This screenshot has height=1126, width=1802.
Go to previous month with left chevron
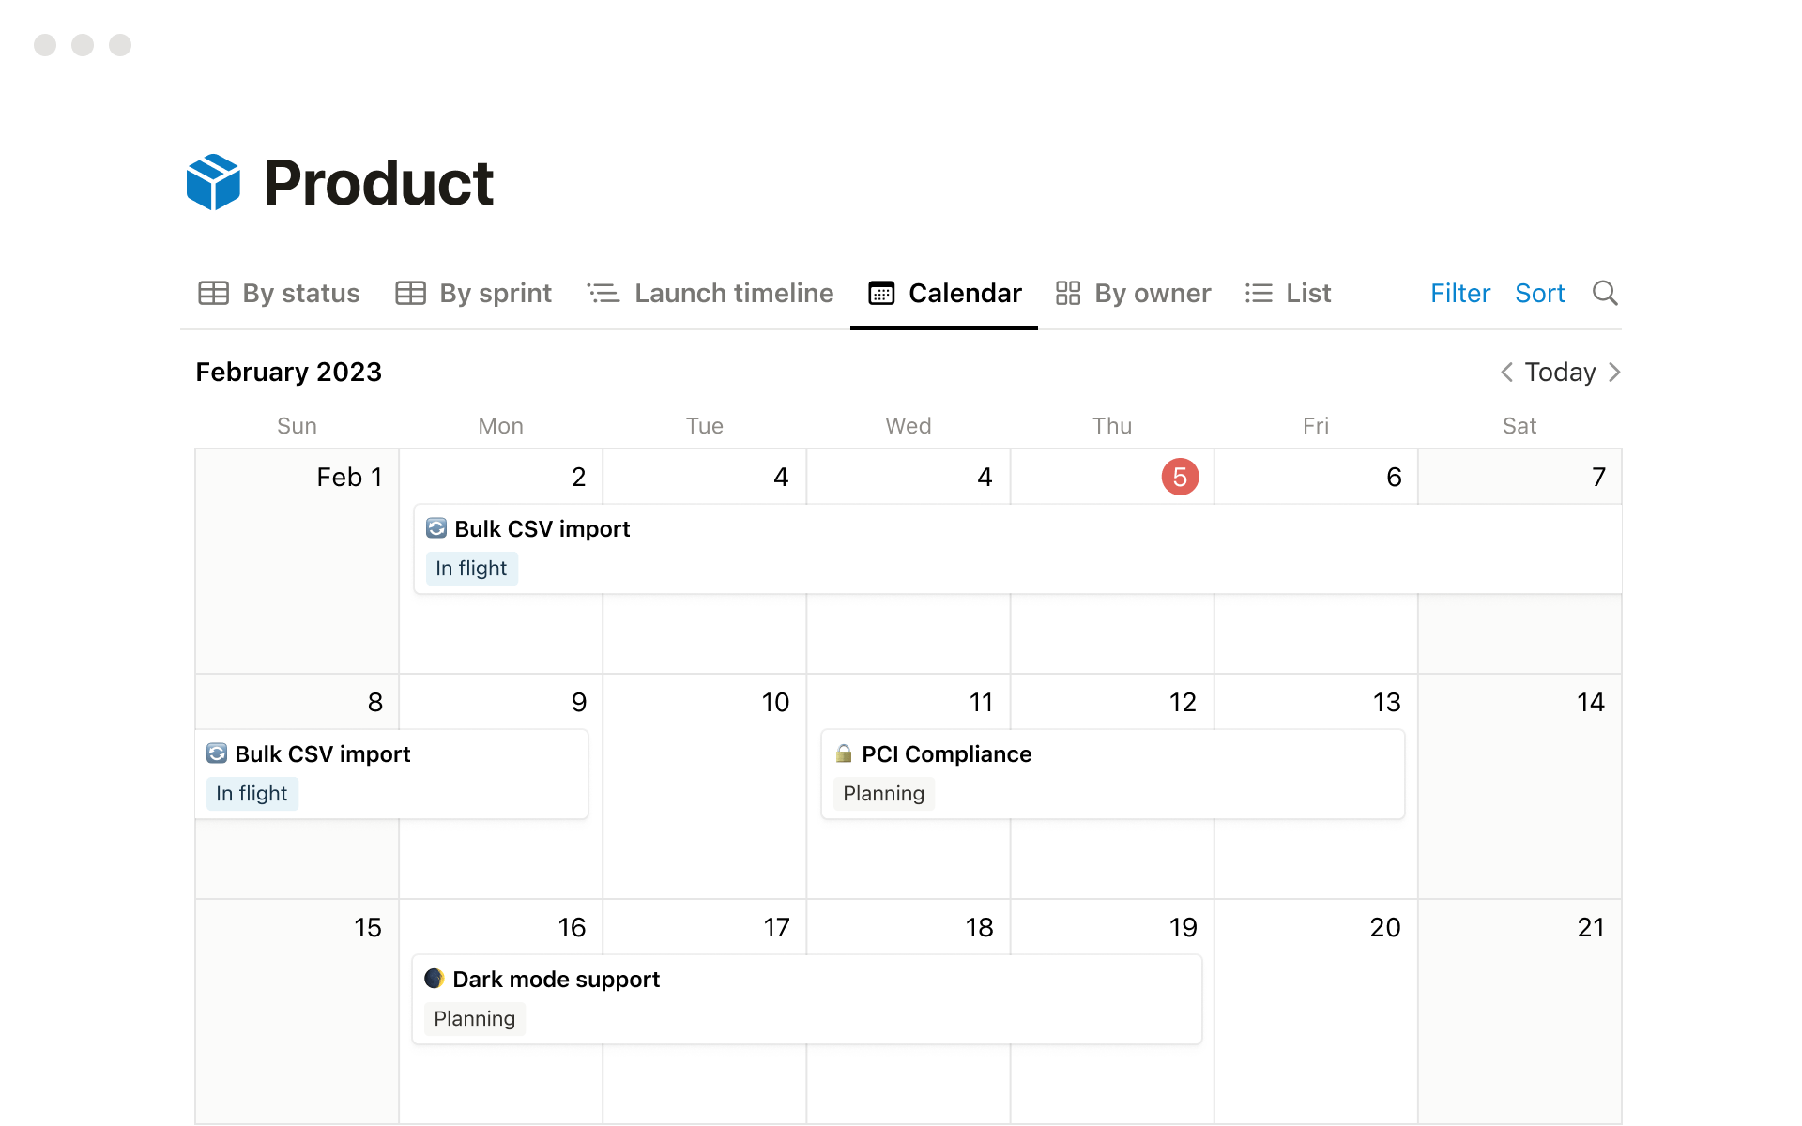[x=1506, y=373]
